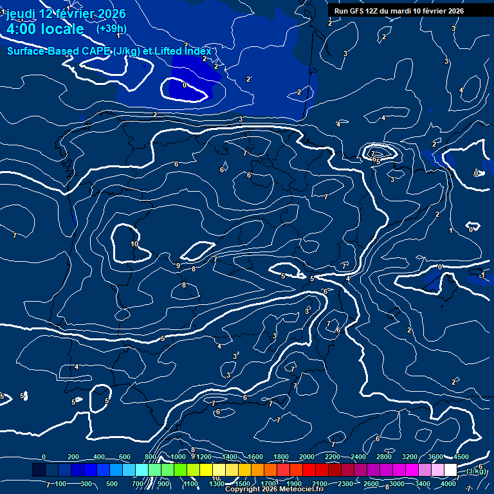The width and height of the screenshot is (494, 494).
Task: Click the yellow 1300 J/kg legend swatch
Action: (219, 470)
